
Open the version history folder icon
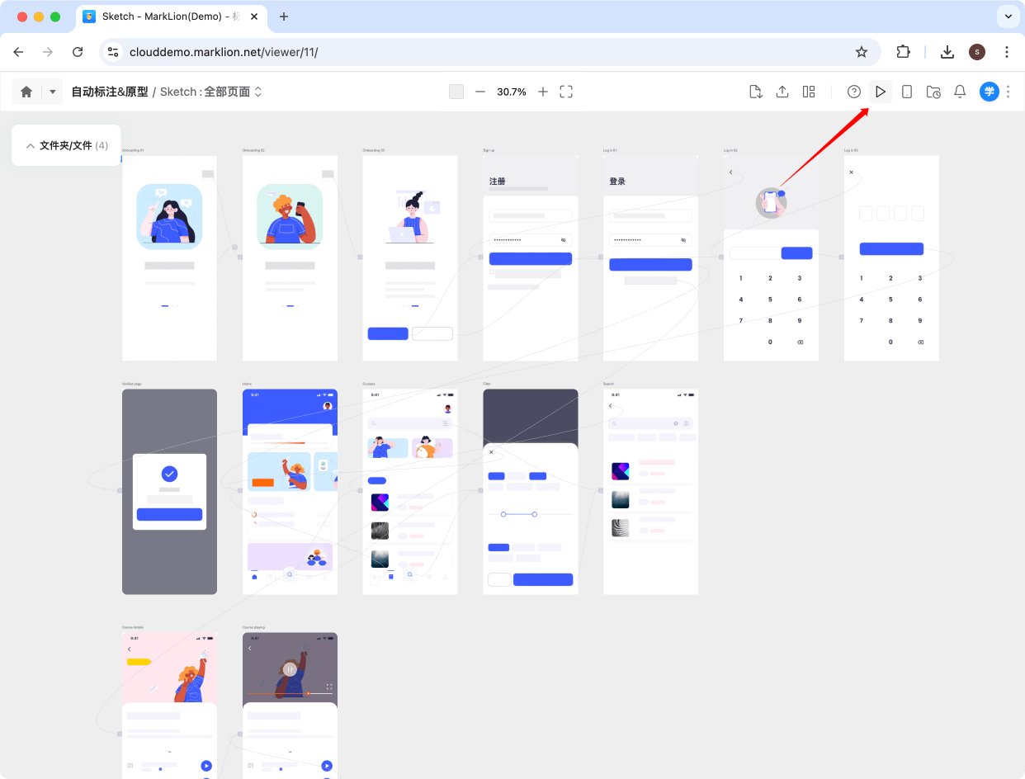pos(933,92)
